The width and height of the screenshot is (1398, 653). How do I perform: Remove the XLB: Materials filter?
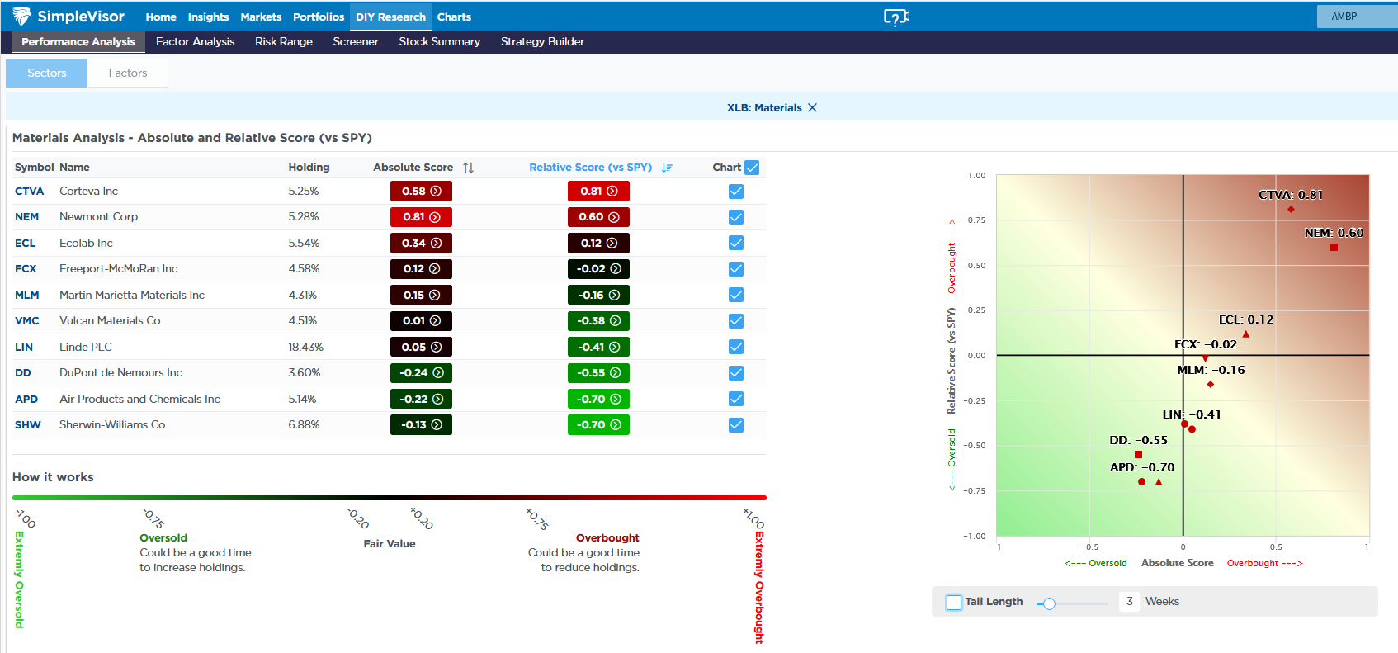812,107
